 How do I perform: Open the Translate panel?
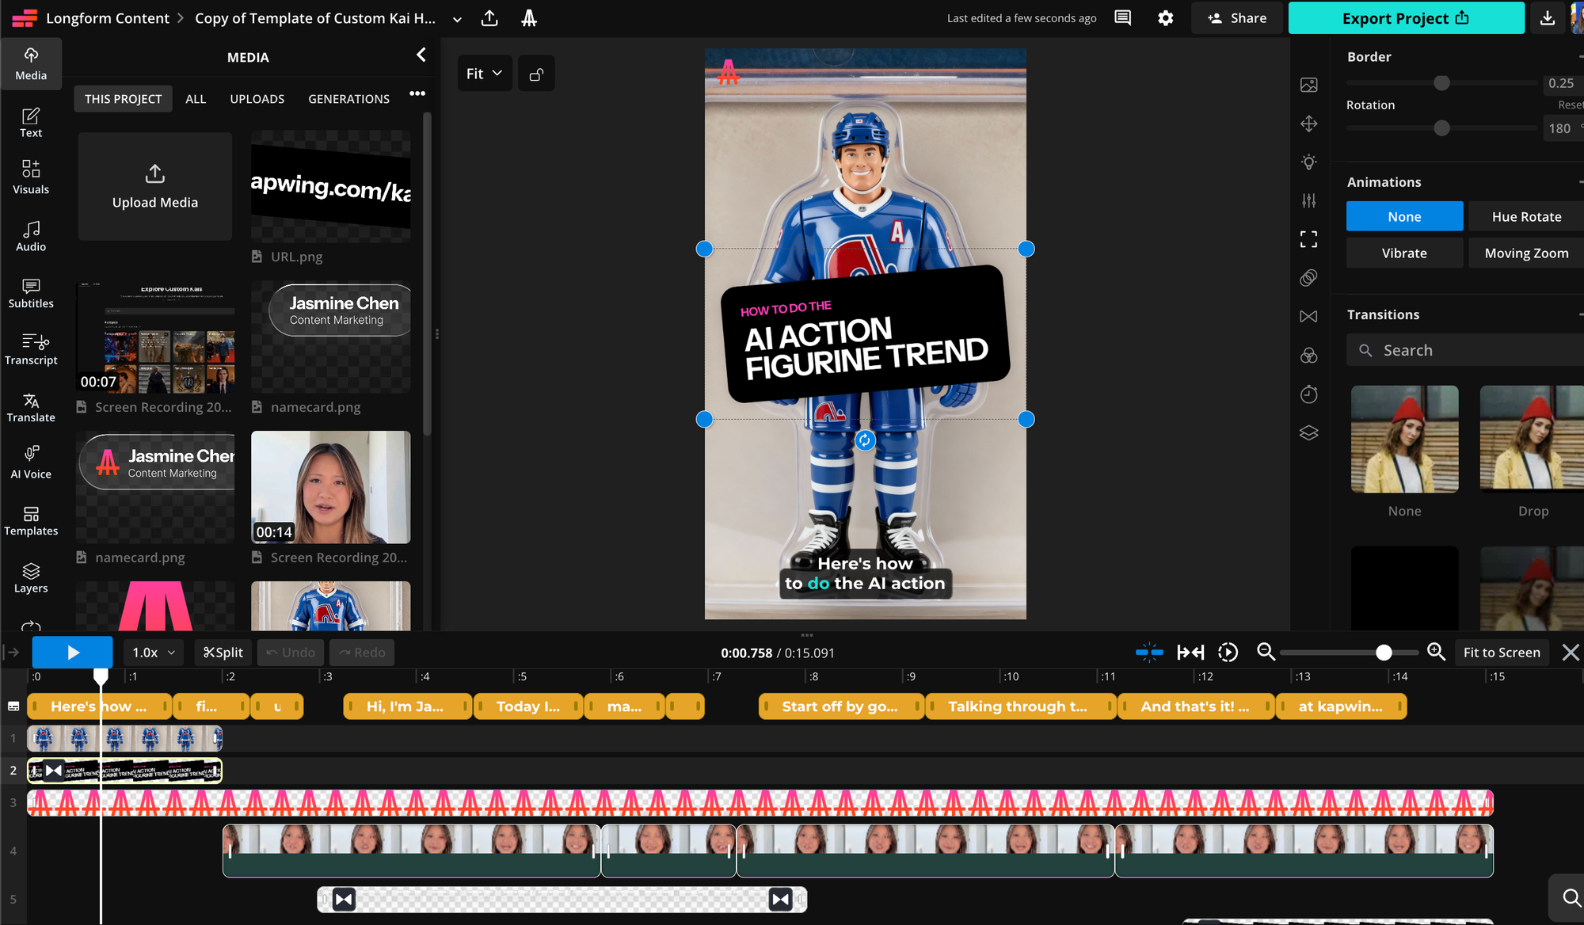click(31, 407)
